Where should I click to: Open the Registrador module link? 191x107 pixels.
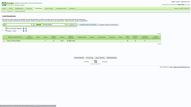tap(181, 5)
